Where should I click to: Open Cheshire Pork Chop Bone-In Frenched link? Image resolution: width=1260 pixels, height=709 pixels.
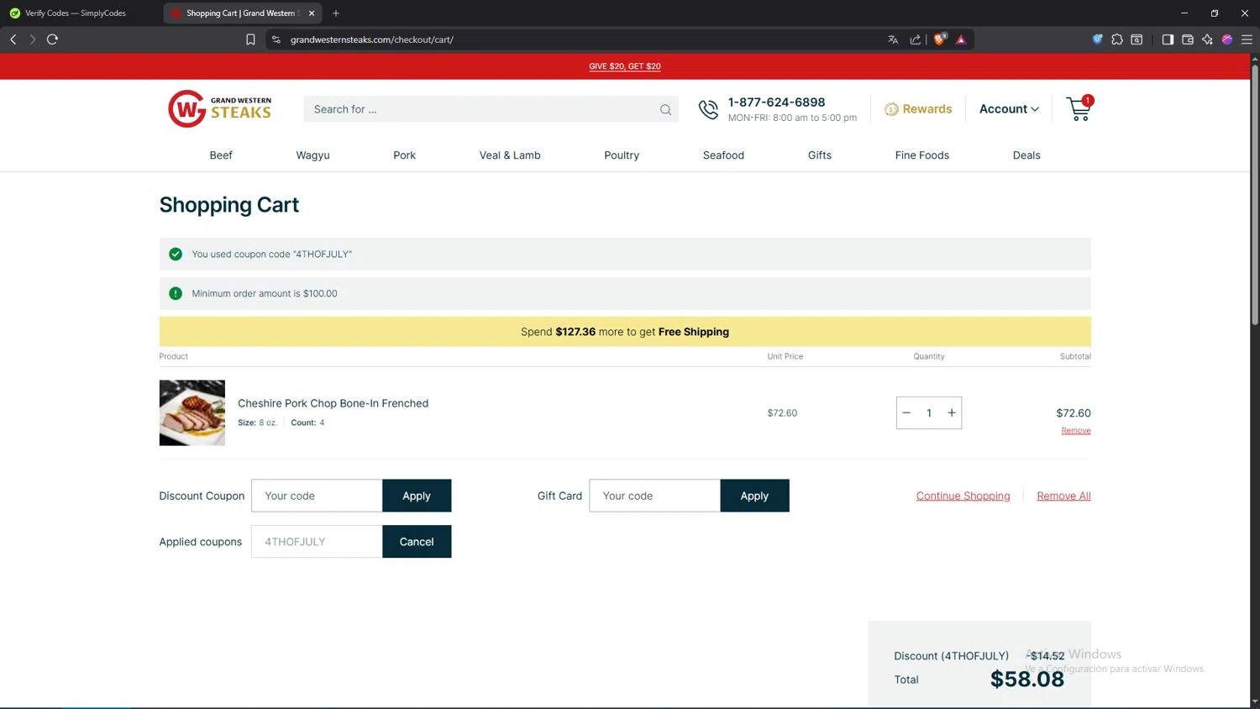(x=333, y=403)
